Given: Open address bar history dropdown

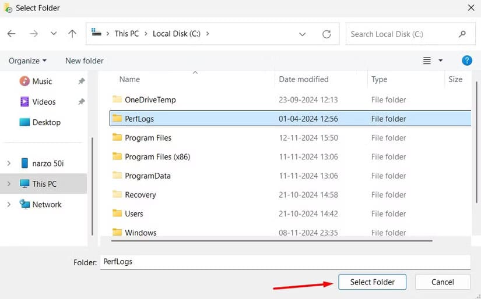Looking at the screenshot, I should point(303,34).
